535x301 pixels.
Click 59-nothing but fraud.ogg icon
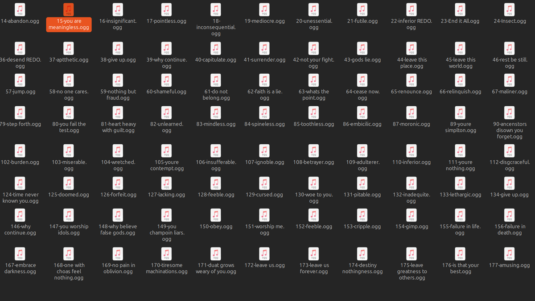click(x=118, y=80)
